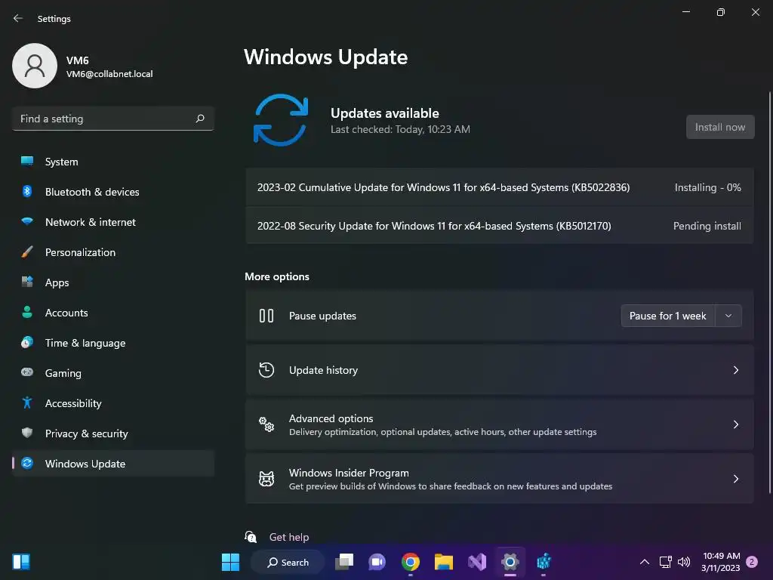This screenshot has height=580, width=773.
Task: Click the Pending install status text
Action: [x=707, y=226]
